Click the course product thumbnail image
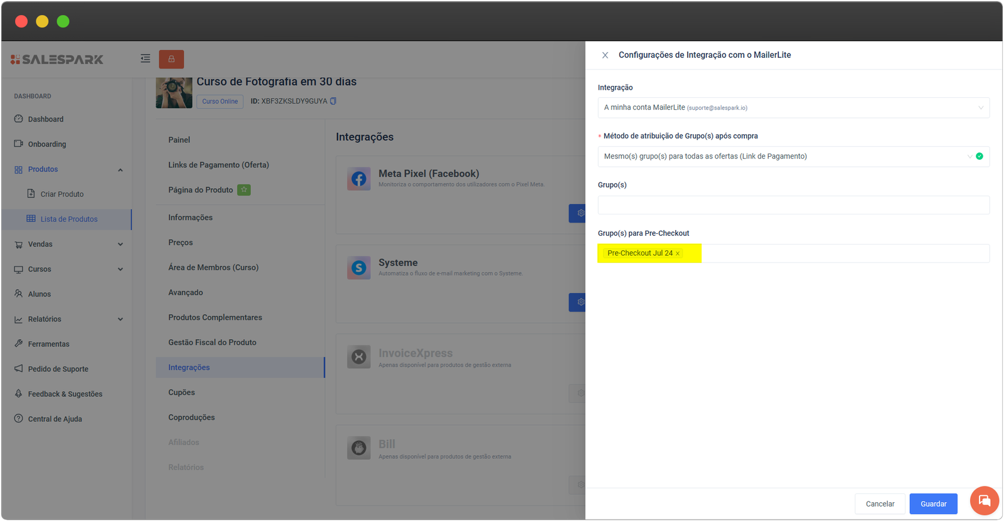 [x=174, y=93]
